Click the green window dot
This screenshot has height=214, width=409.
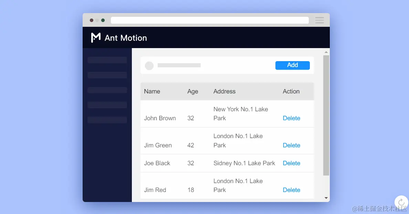pos(103,20)
